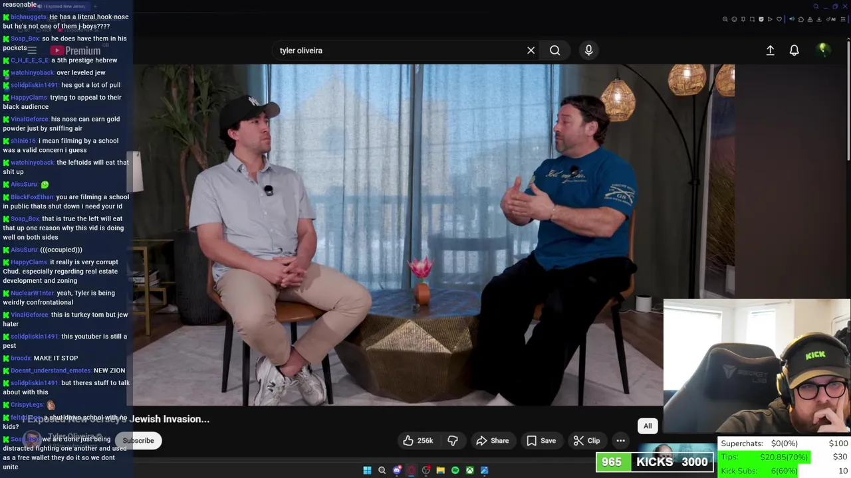This screenshot has height=478, width=851.
Task: Click chat username 'shini616'
Action: 23,141
